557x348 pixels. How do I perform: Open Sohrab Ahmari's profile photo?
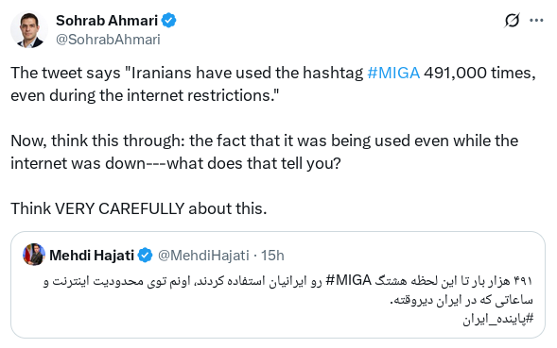[x=29, y=30]
